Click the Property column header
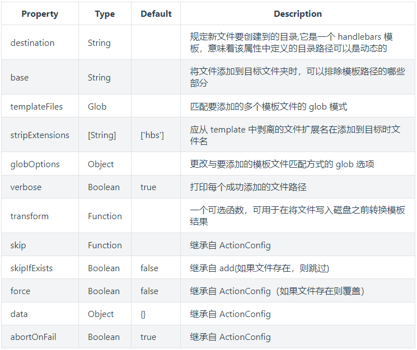 [x=40, y=14]
